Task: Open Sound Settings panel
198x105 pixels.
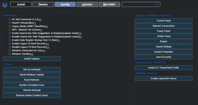Action: pyautogui.click(x=163, y=47)
